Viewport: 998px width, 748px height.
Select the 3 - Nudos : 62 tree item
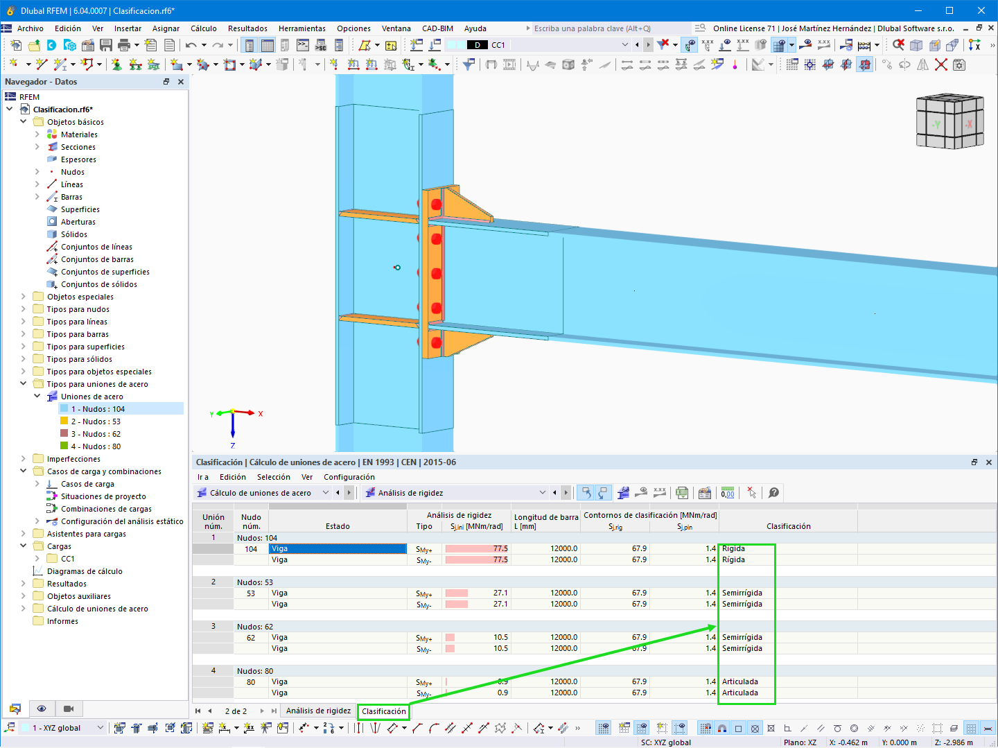pyautogui.click(x=96, y=434)
